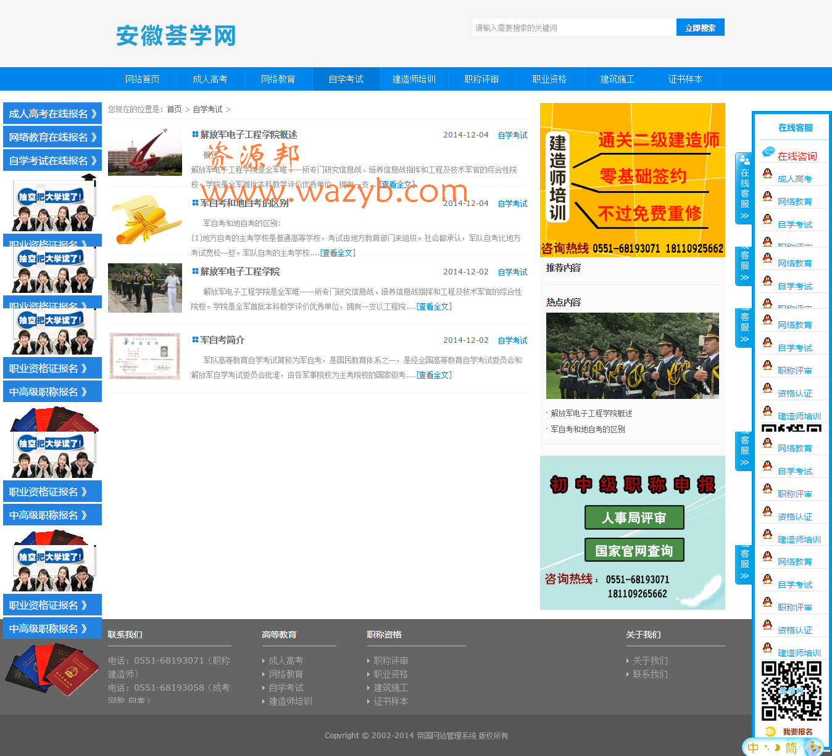Open 证书样本 in the top navigation bar
Viewport: 832px width, 756px height.
686,79
